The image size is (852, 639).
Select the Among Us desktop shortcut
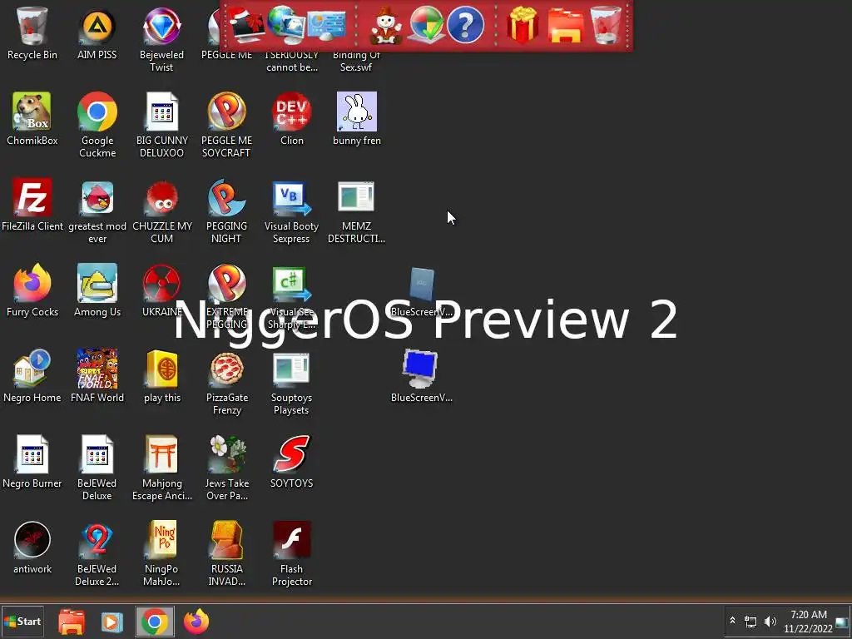97,290
